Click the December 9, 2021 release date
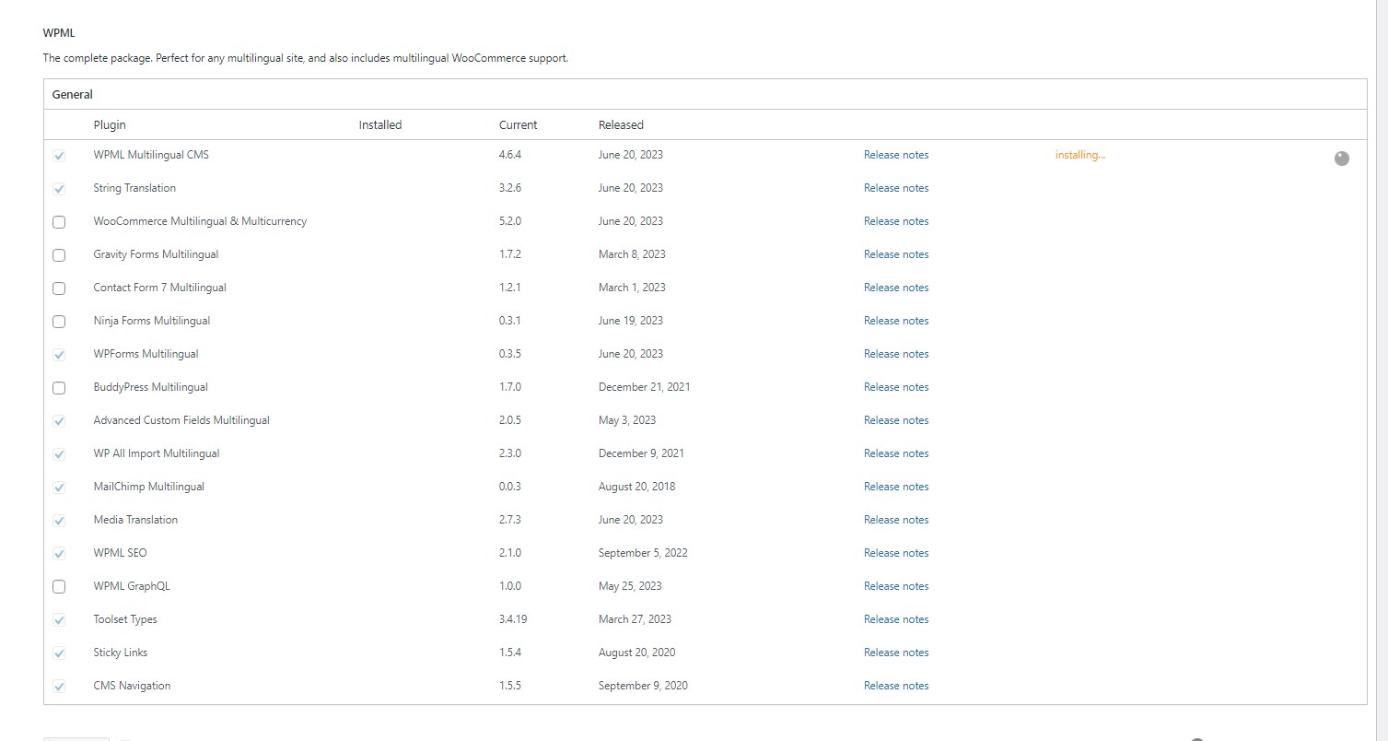 pyautogui.click(x=641, y=453)
